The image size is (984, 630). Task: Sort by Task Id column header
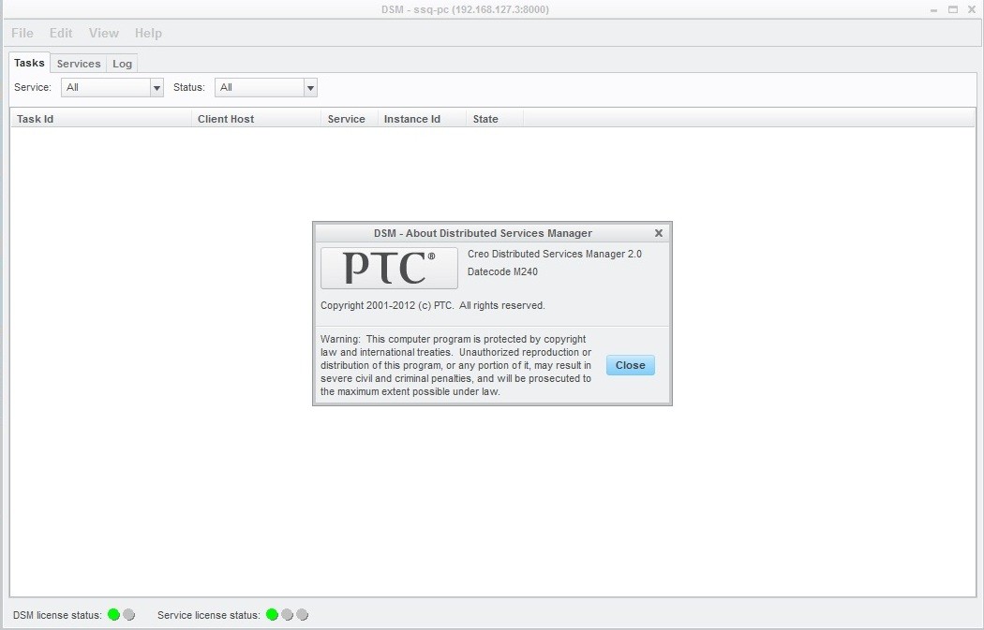[x=101, y=119]
